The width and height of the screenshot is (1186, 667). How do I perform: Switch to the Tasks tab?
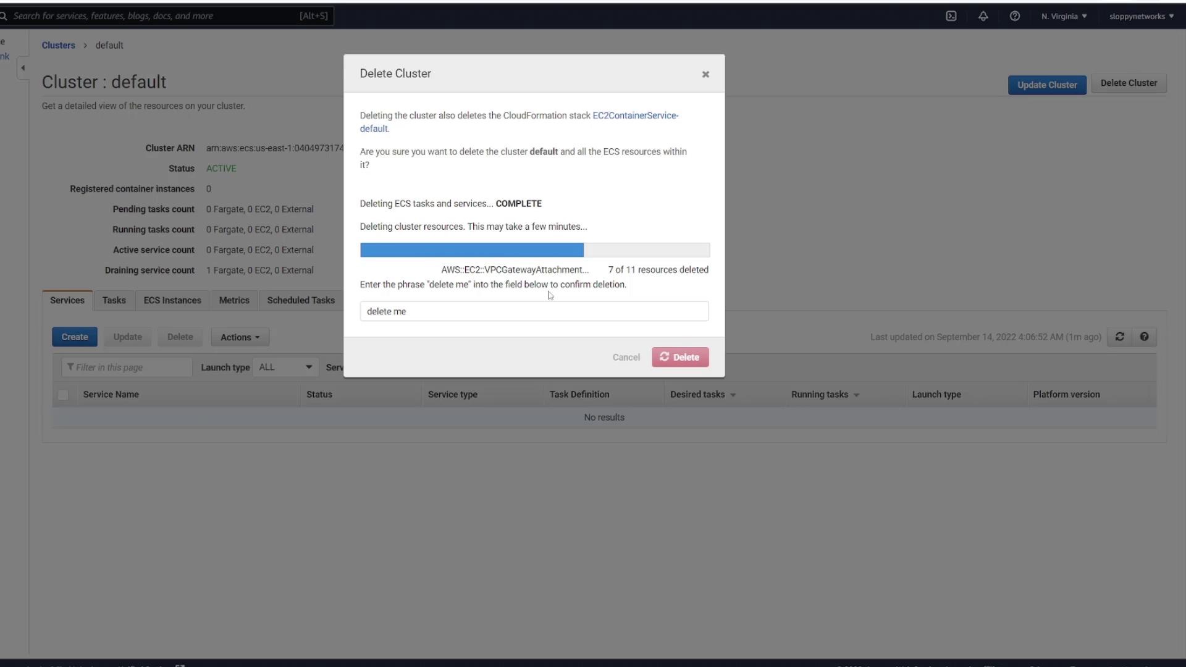pyautogui.click(x=114, y=300)
